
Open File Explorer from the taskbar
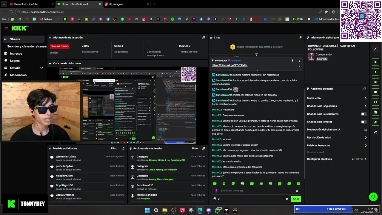tap(165, 210)
